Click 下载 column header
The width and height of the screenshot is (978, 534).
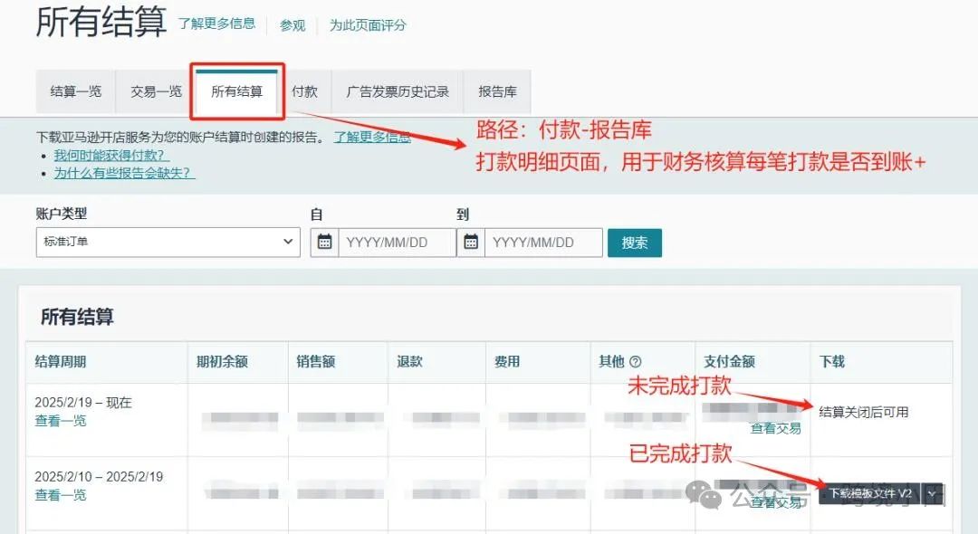(x=832, y=361)
